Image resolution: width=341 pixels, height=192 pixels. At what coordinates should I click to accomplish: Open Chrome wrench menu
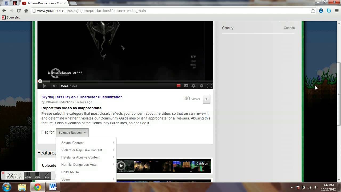coord(336,11)
